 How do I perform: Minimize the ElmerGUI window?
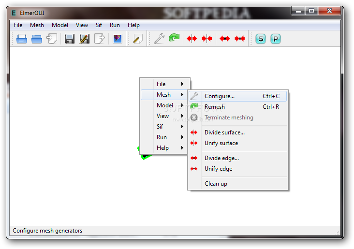[x=298, y=11]
